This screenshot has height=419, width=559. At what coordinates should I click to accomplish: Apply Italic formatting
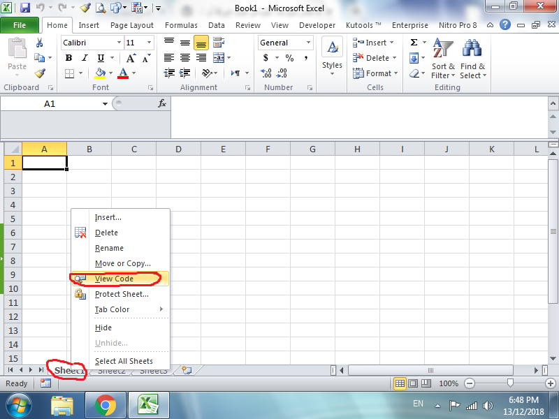pyautogui.click(x=85, y=58)
